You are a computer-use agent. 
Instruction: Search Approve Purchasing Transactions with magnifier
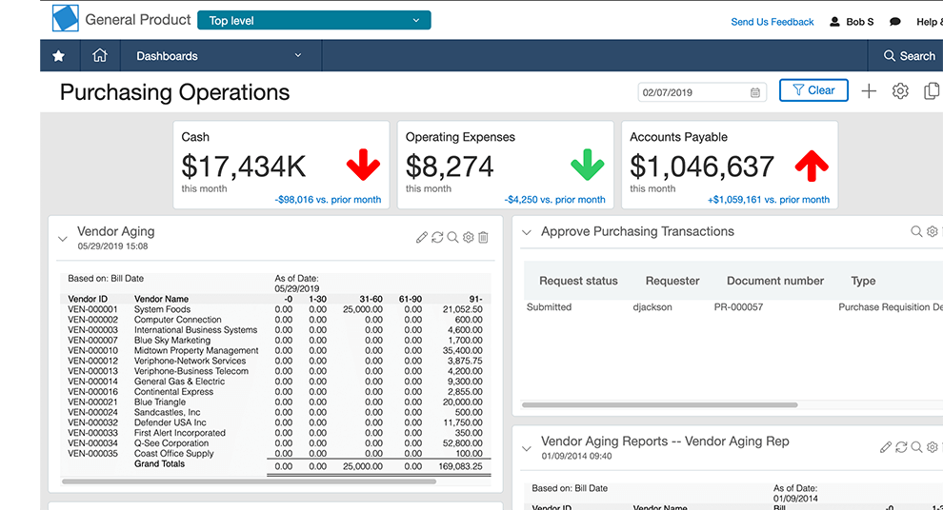point(916,231)
